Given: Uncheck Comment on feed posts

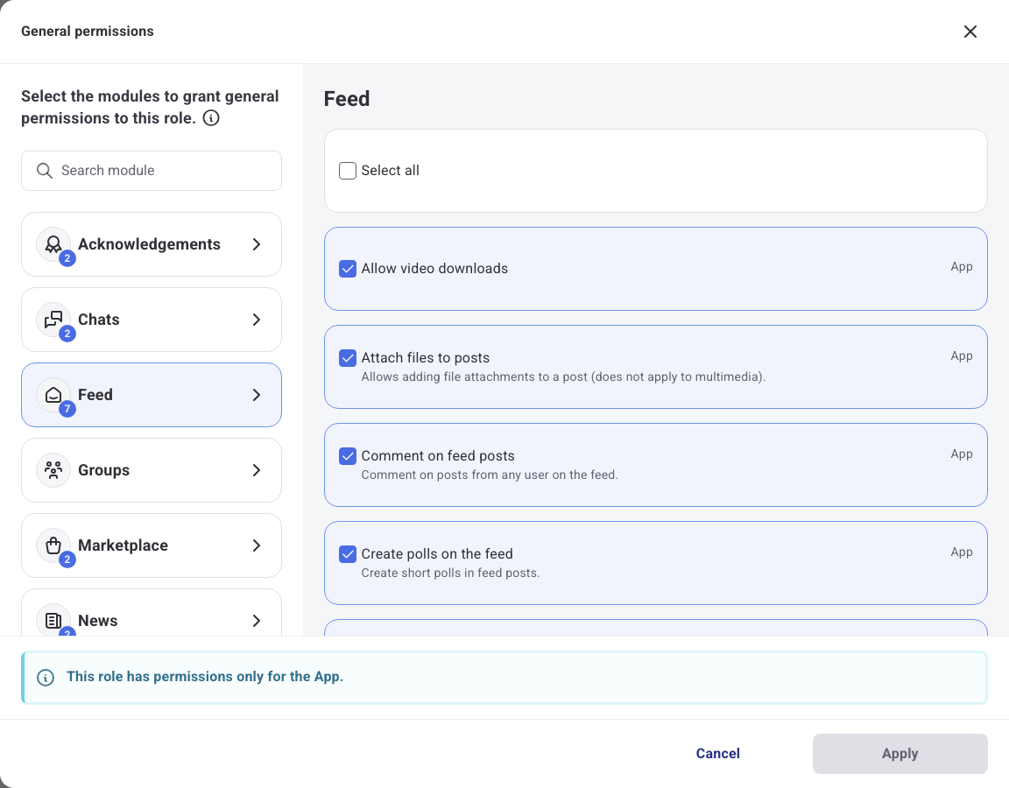Looking at the screenshot, I should tap(348, 456).
